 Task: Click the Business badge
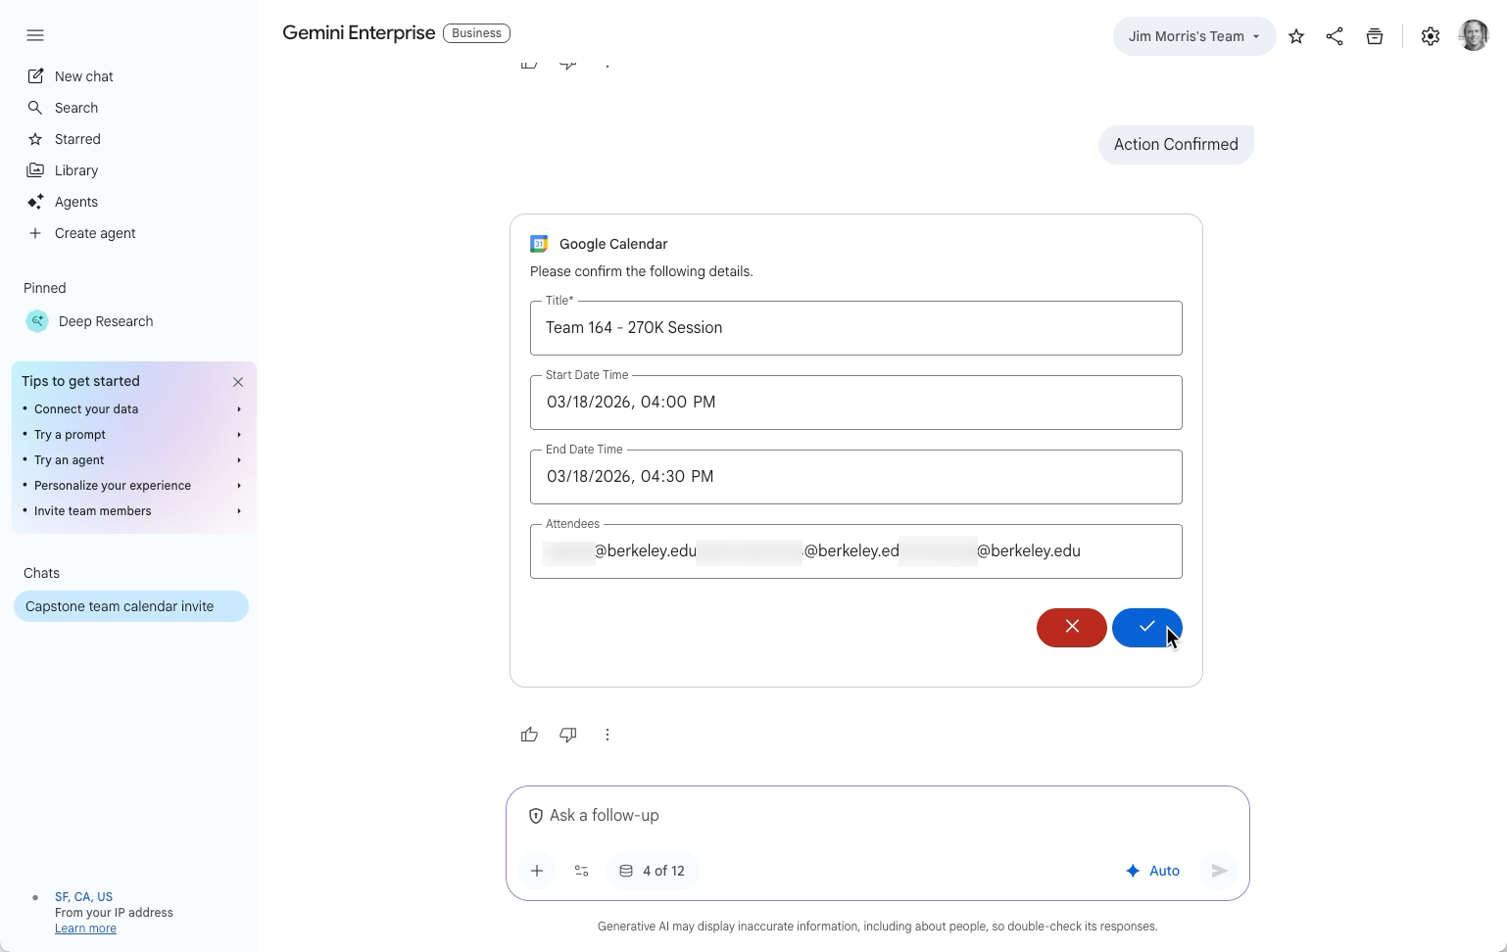click(477, 33)
